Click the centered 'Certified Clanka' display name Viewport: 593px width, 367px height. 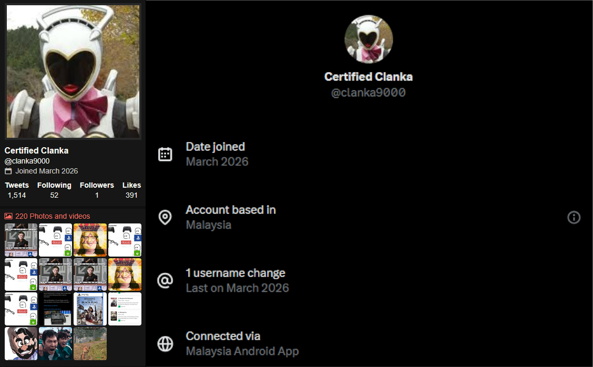click(x=369, y=77)
